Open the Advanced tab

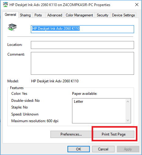pos(55,15)
